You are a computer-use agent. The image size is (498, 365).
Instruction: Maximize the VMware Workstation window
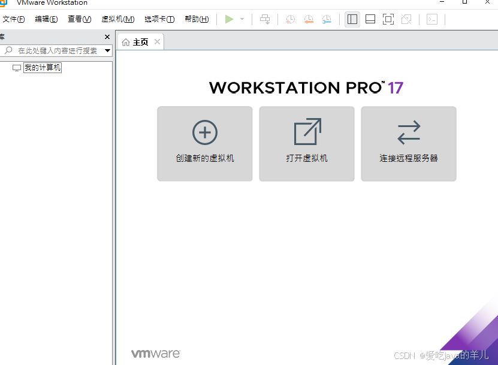click(x=464, y=2)
